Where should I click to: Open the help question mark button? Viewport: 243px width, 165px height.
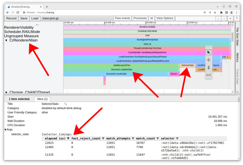pos(237,18)
